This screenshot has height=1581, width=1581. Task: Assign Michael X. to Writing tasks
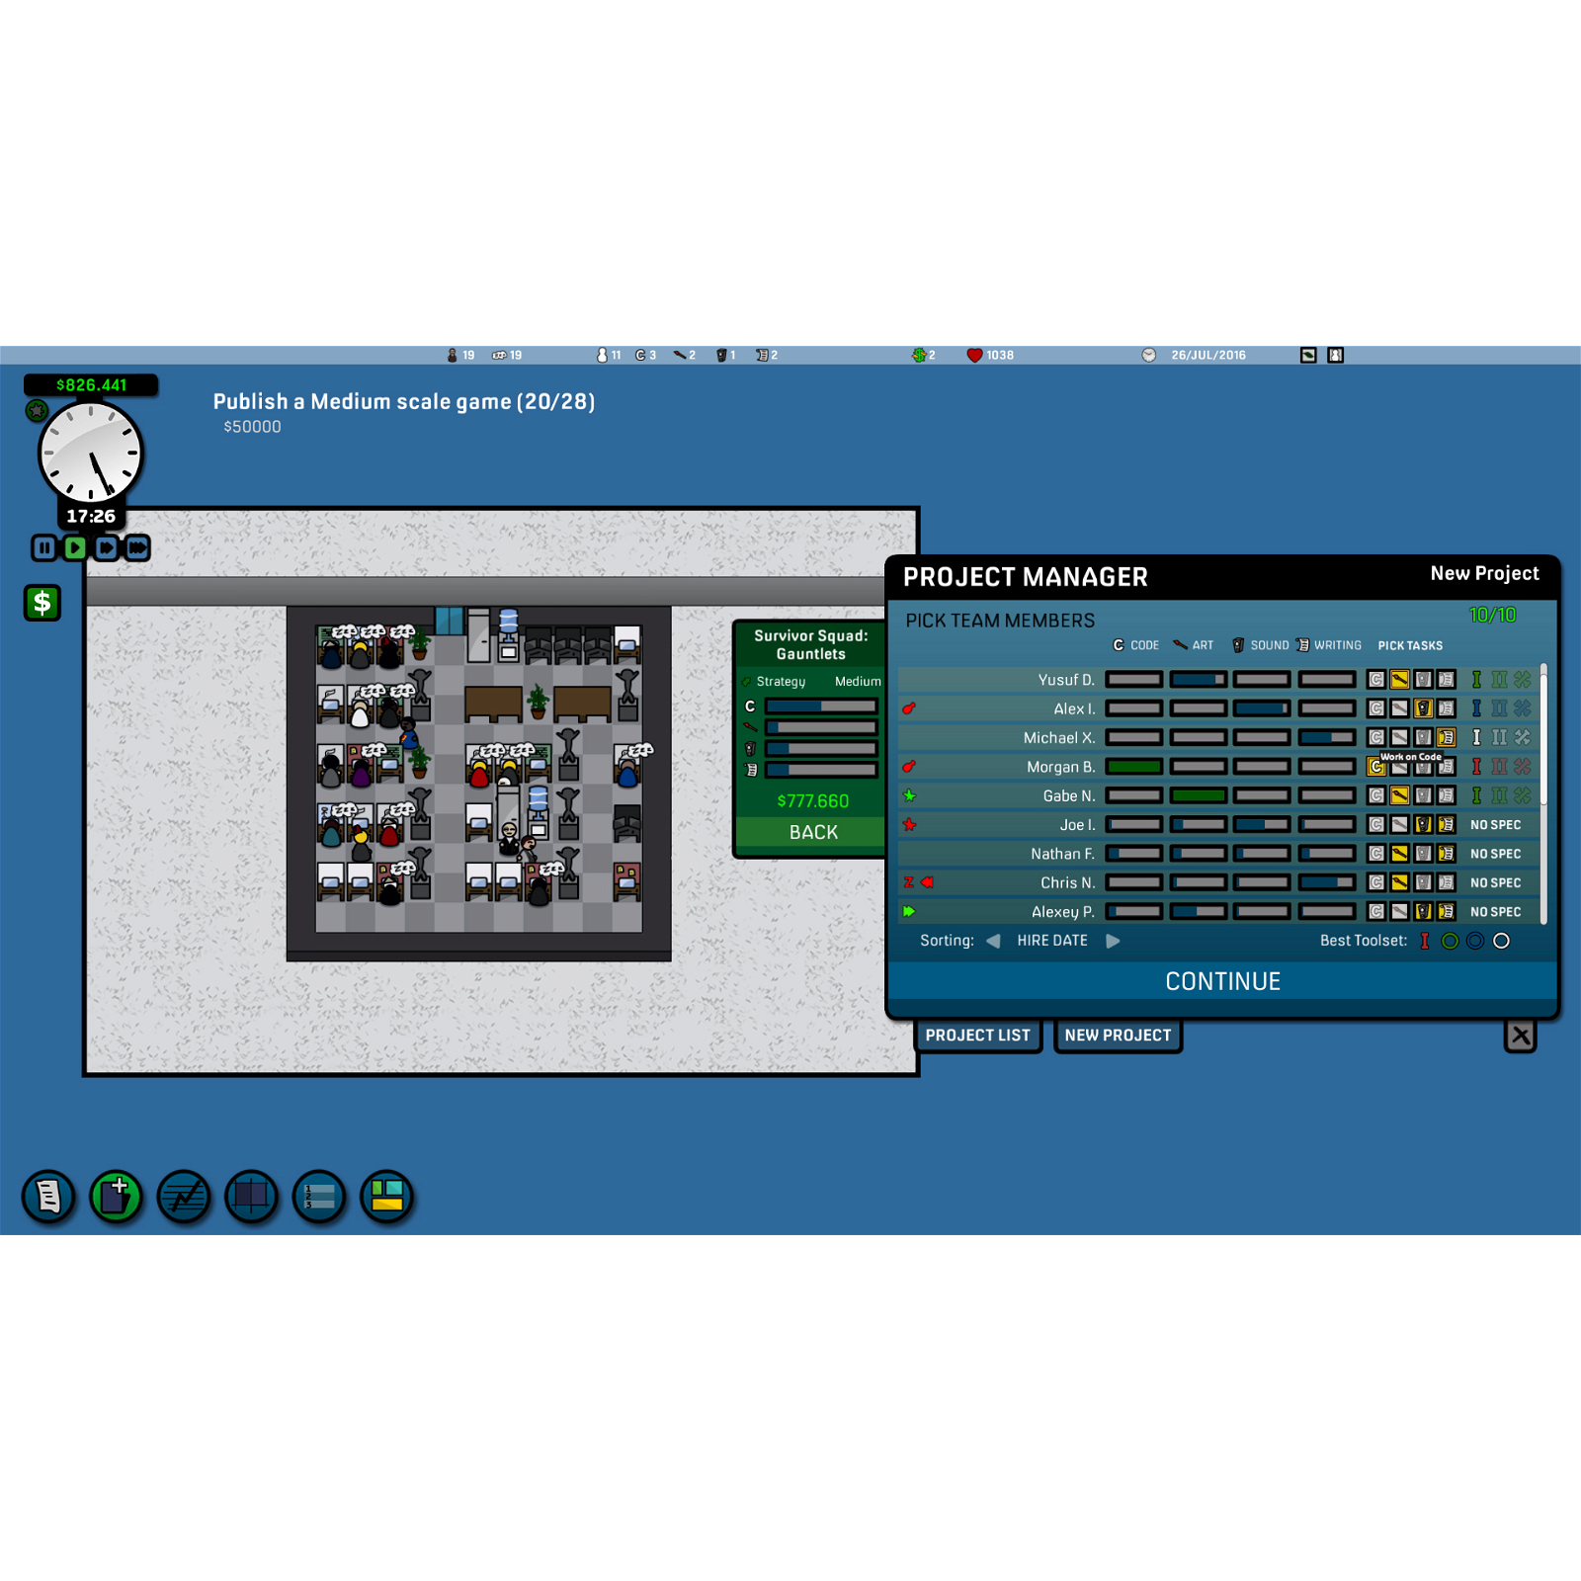pos(1449,737)
